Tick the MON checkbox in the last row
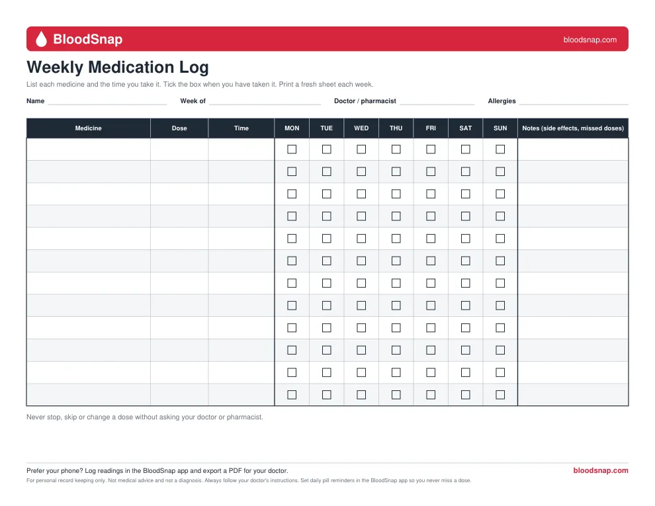 point(292,394)
